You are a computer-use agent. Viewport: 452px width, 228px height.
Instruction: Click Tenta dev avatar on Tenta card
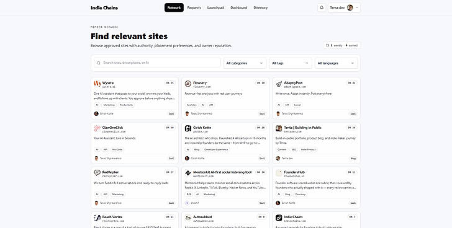278,158
